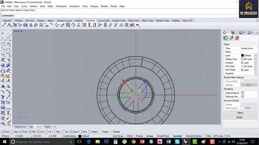Open Google Chrome from the taskbar
Screen dimensions: 259x145
point(134,141)
